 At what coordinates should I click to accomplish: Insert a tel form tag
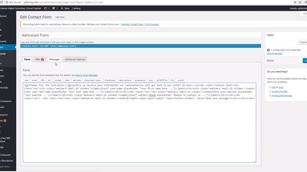[x=49, y=80]
